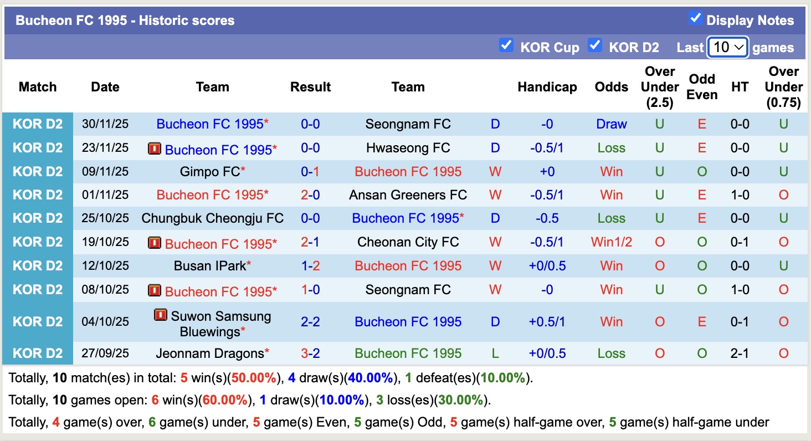Click the KOR D2 badge on the 30/11 row
This screenshot has height=441, width=811.
pos(38,124)
